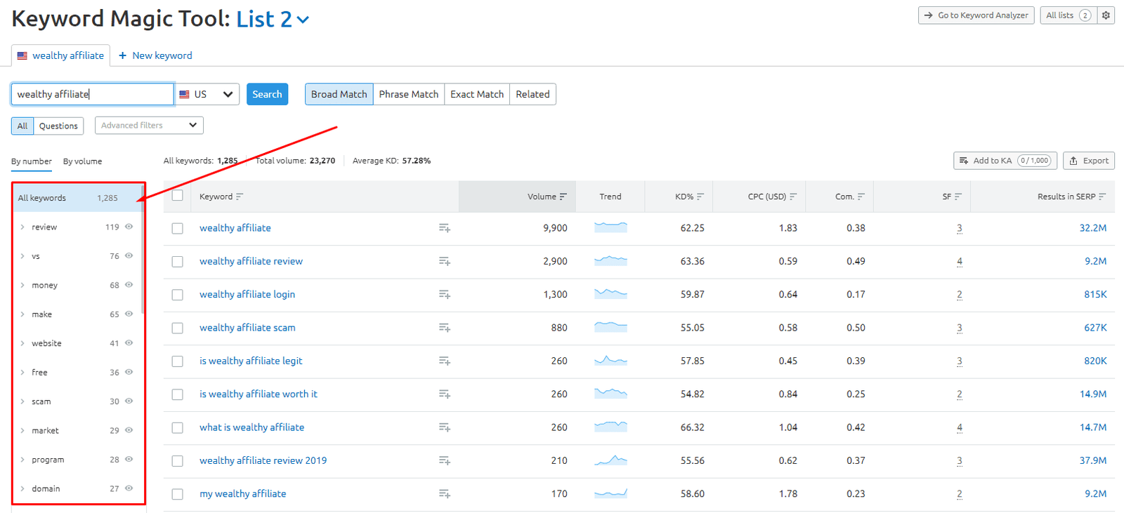Toggle eye icon for 'money' group

tap(129, 285)
